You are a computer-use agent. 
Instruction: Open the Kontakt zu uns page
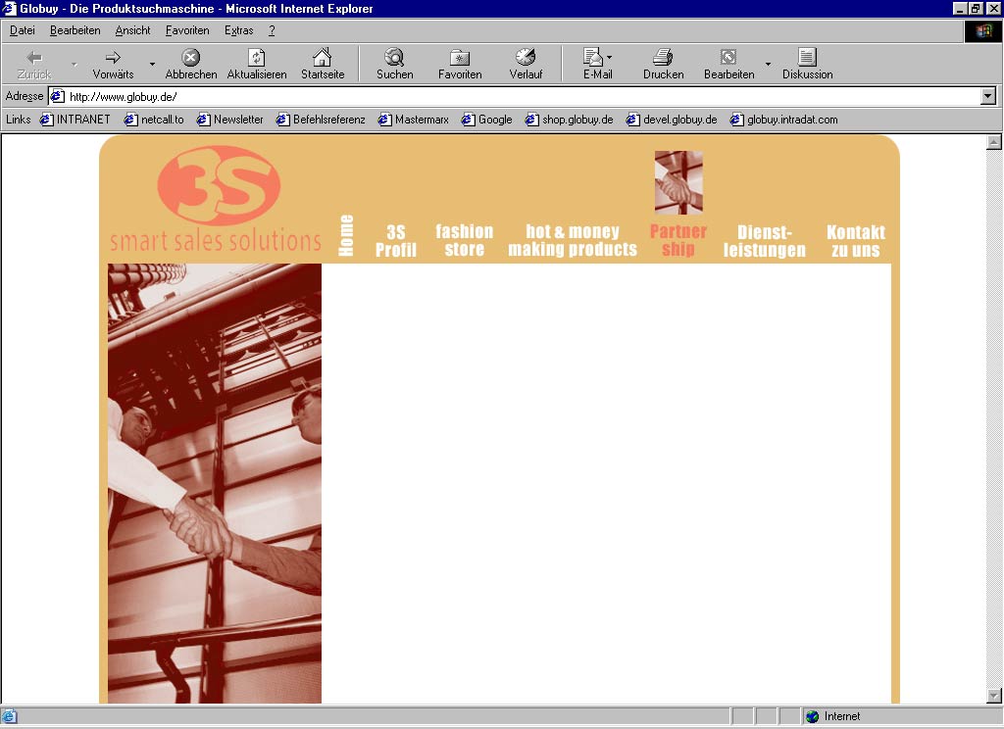pyautogui.click(x=855, y=241)
